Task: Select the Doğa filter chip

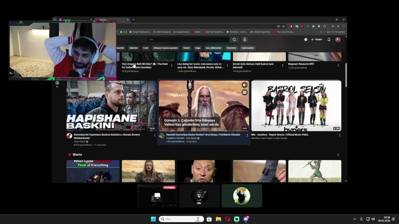Action: point(198,48)
